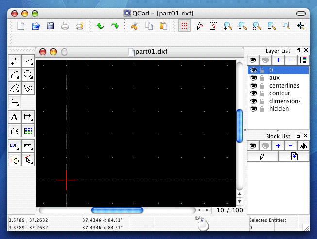Hide the centerlines layer using its eye
The height and width of the screenshot is (239, 317).
pos(253,86)
